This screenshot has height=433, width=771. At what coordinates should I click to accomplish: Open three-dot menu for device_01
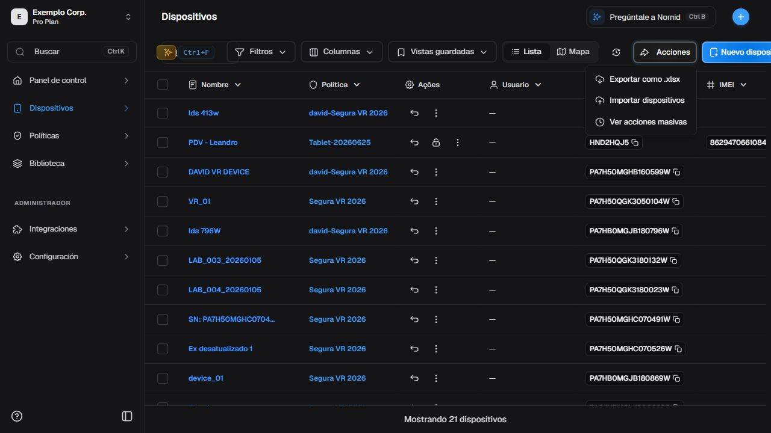[436, 378]
